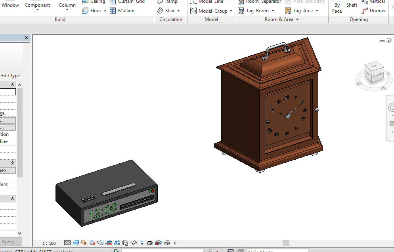Open the Component dropdown arrow

pyautogui.click(x=37, y=10)
